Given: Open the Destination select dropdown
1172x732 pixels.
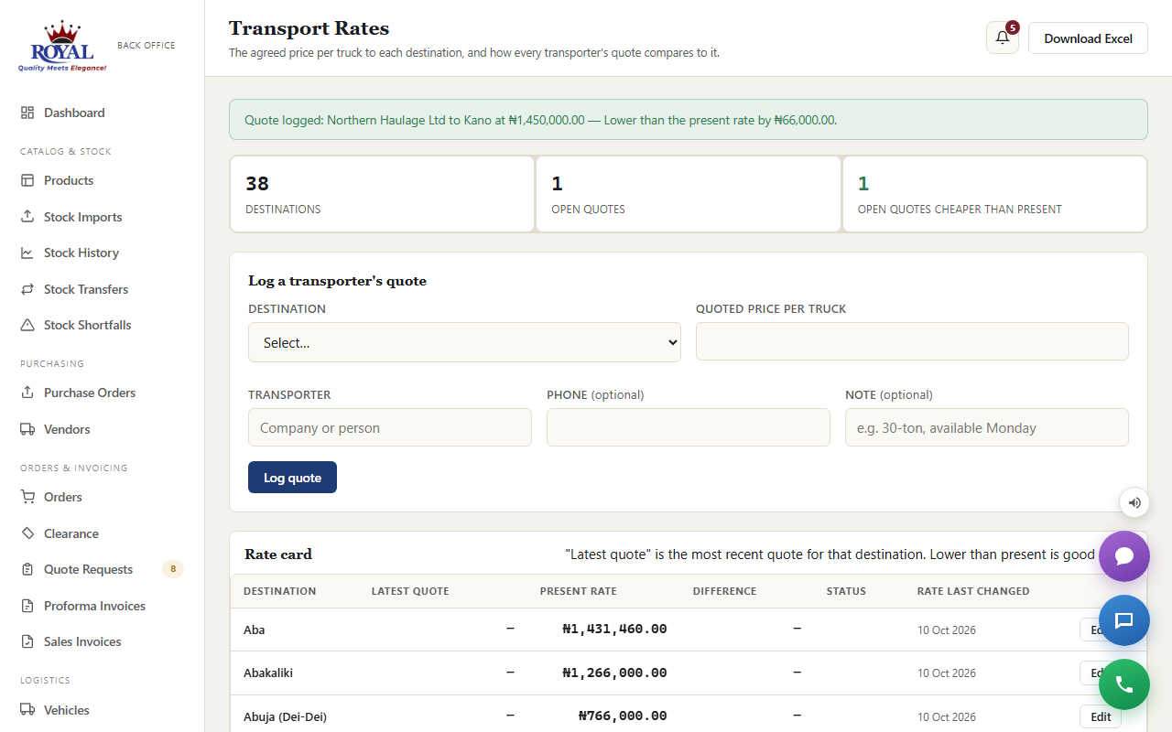Looking at the screenshot, I should (464, 342).
